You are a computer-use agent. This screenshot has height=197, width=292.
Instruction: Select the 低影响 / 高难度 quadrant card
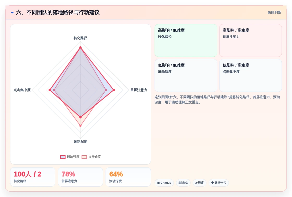click(x=251, y=75)
